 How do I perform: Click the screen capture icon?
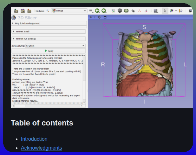(x=190, y=11)
